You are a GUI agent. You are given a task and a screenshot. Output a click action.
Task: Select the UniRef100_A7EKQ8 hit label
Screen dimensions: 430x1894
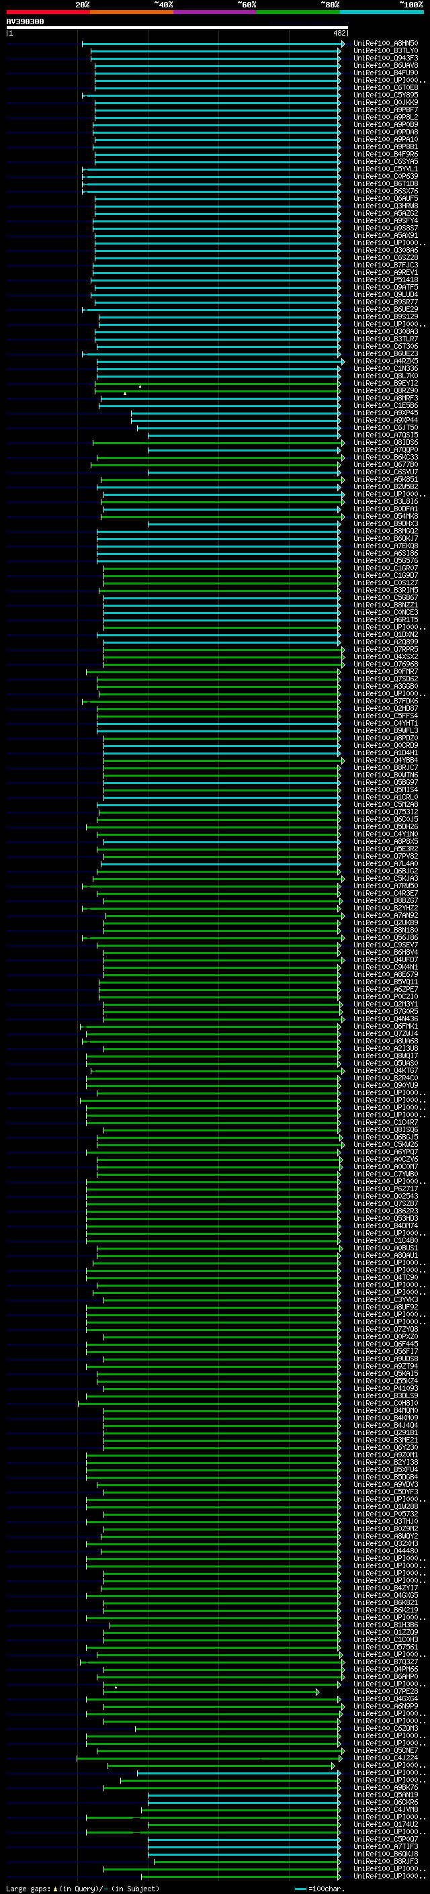pos(386,546)
